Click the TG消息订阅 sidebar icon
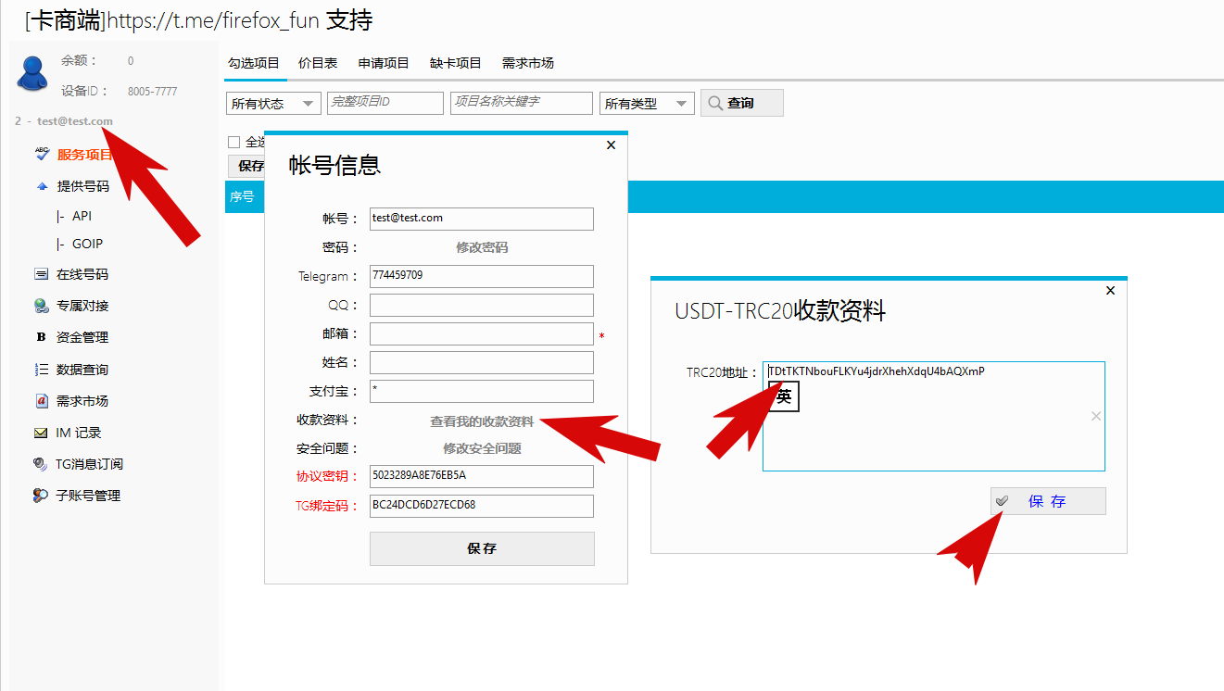The image size is (1224, 691). [x=41, y=464]
